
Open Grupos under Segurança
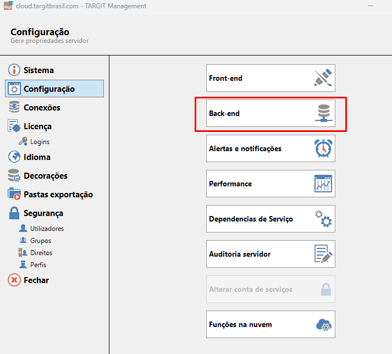[x=41, y=241]
